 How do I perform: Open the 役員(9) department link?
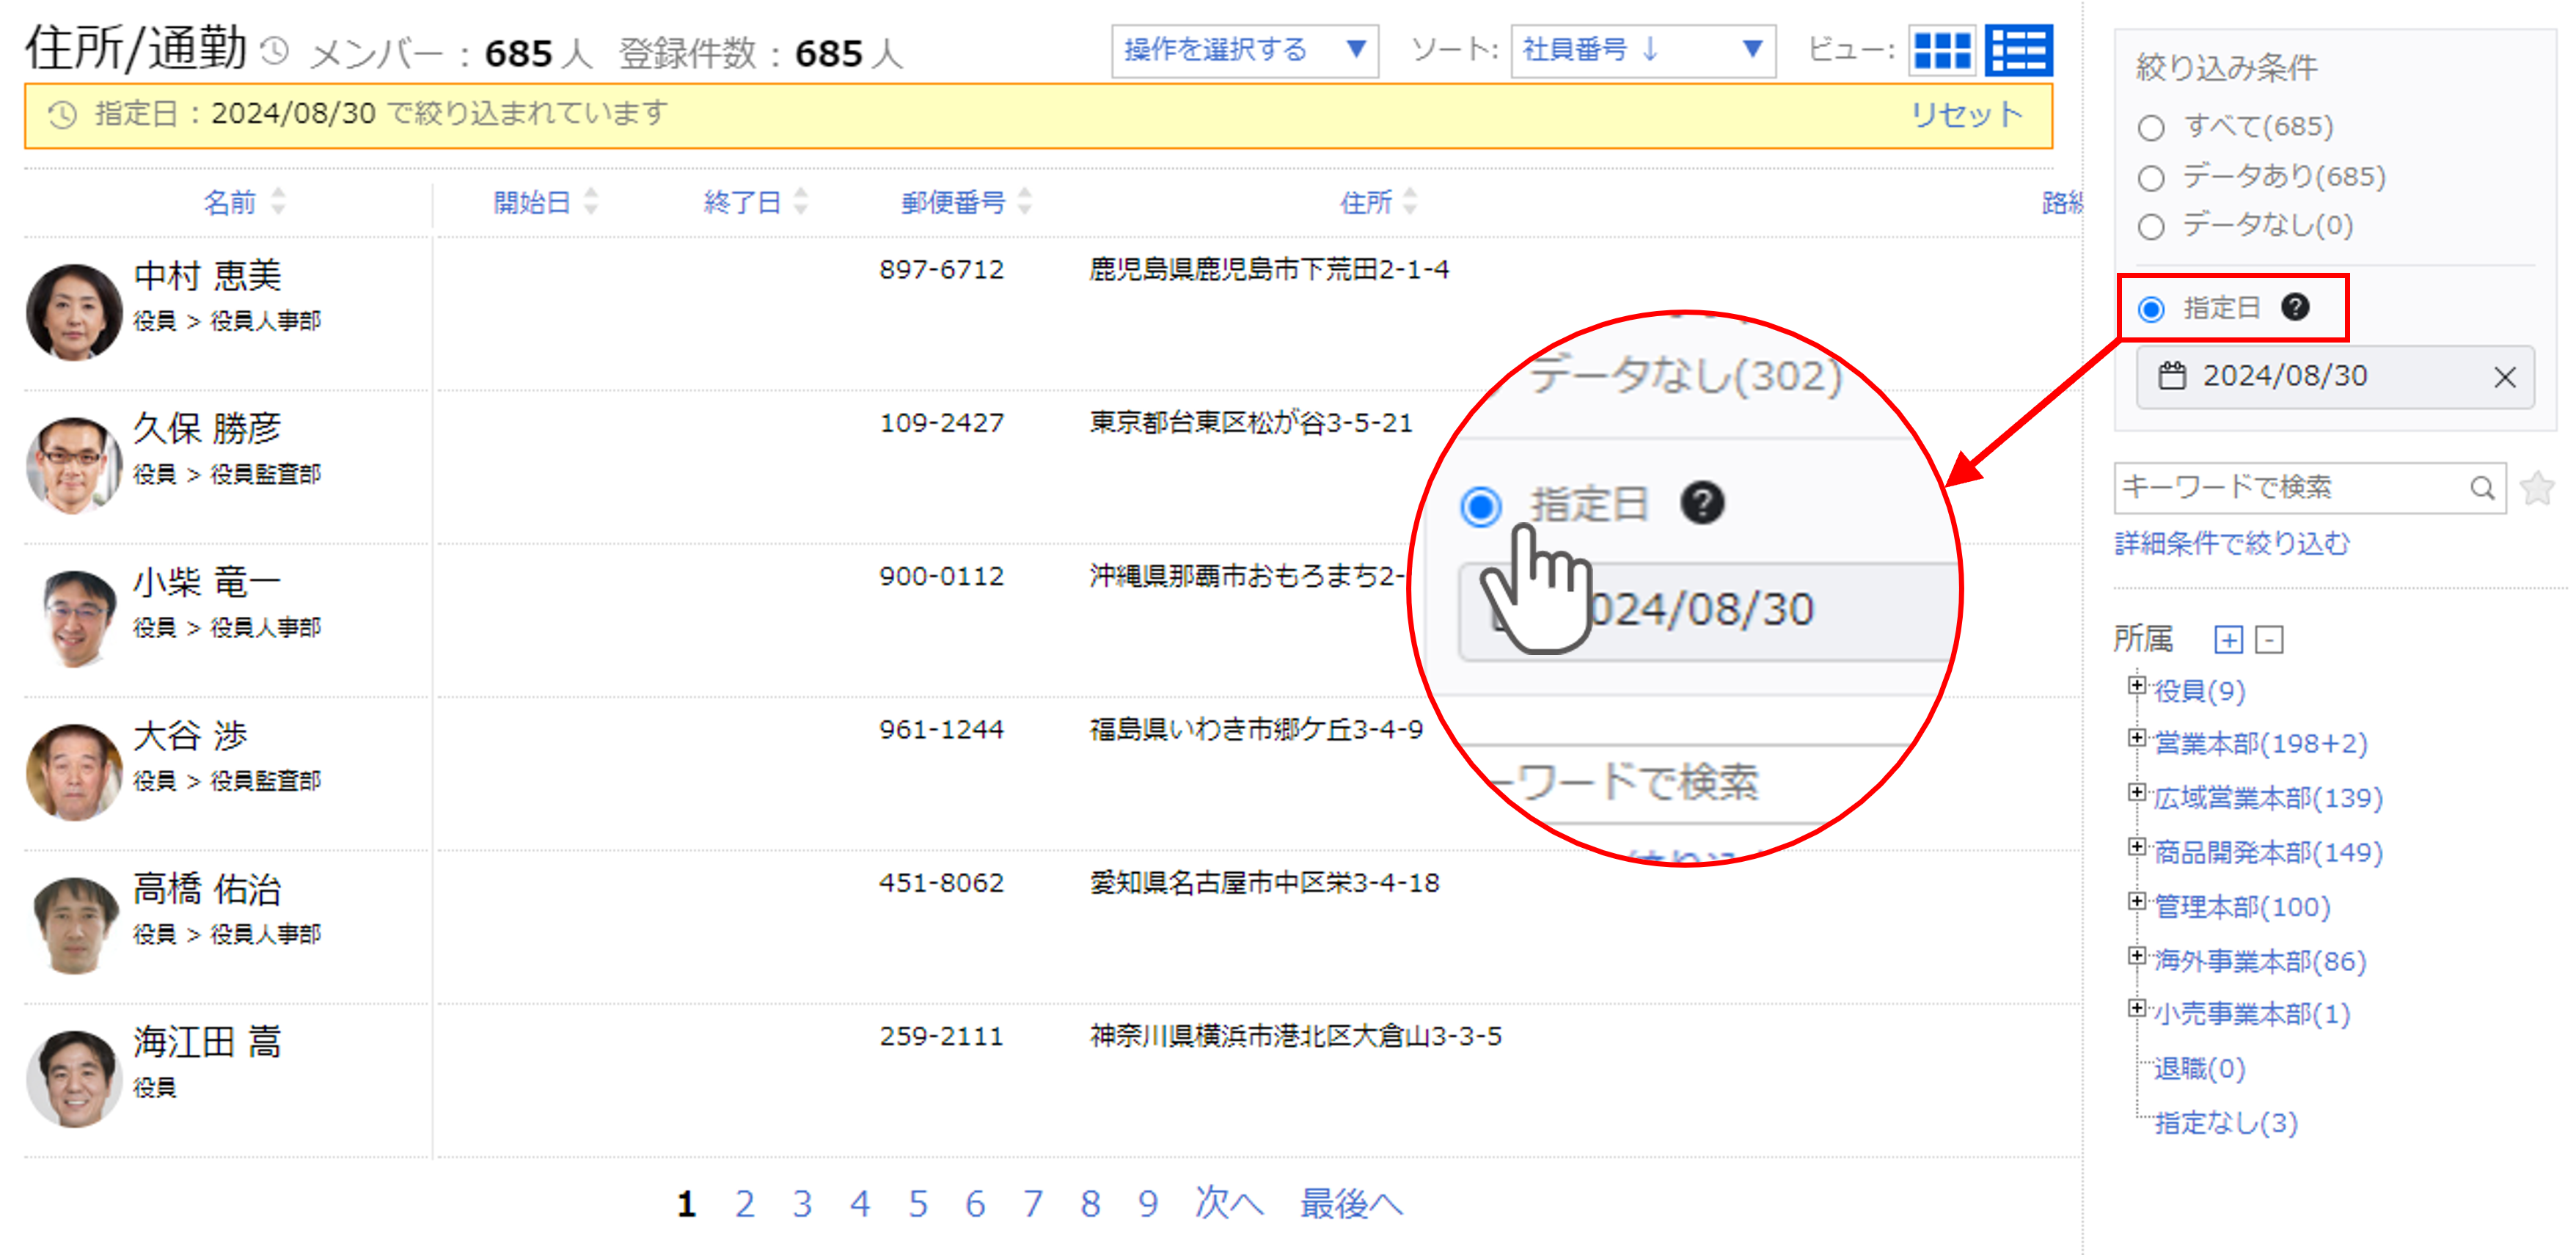click(x=2199, y=691)
